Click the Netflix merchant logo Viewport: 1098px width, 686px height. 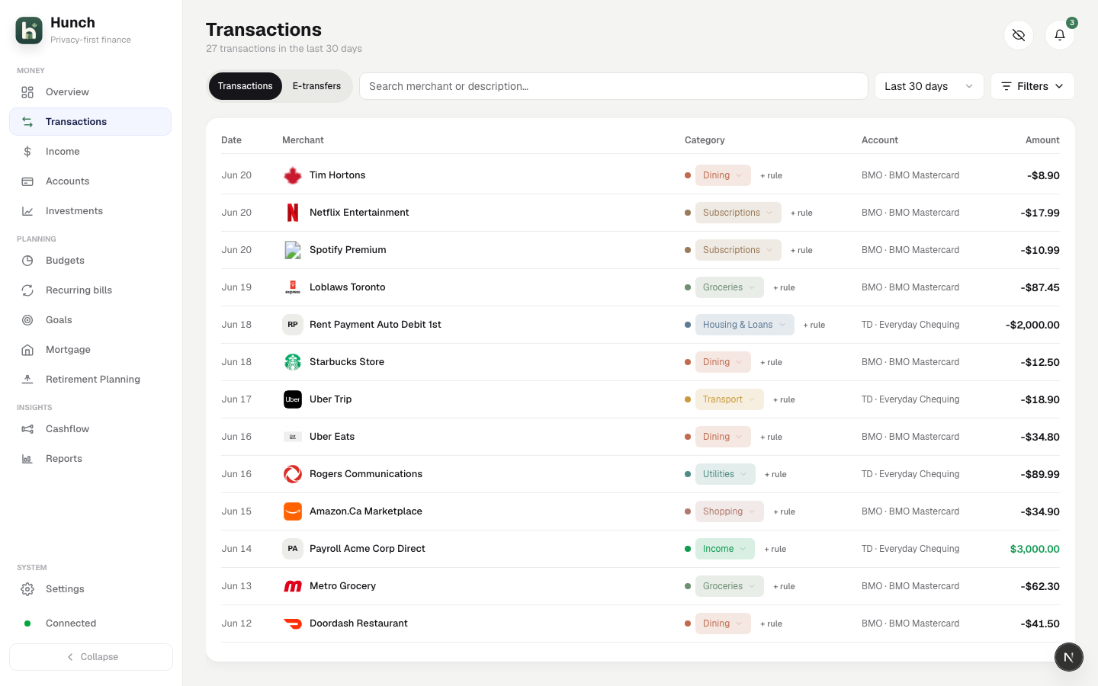tap(293, 213)
